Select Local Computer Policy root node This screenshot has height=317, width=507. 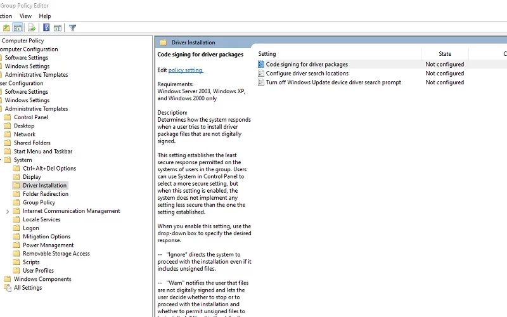pos(22,41)
